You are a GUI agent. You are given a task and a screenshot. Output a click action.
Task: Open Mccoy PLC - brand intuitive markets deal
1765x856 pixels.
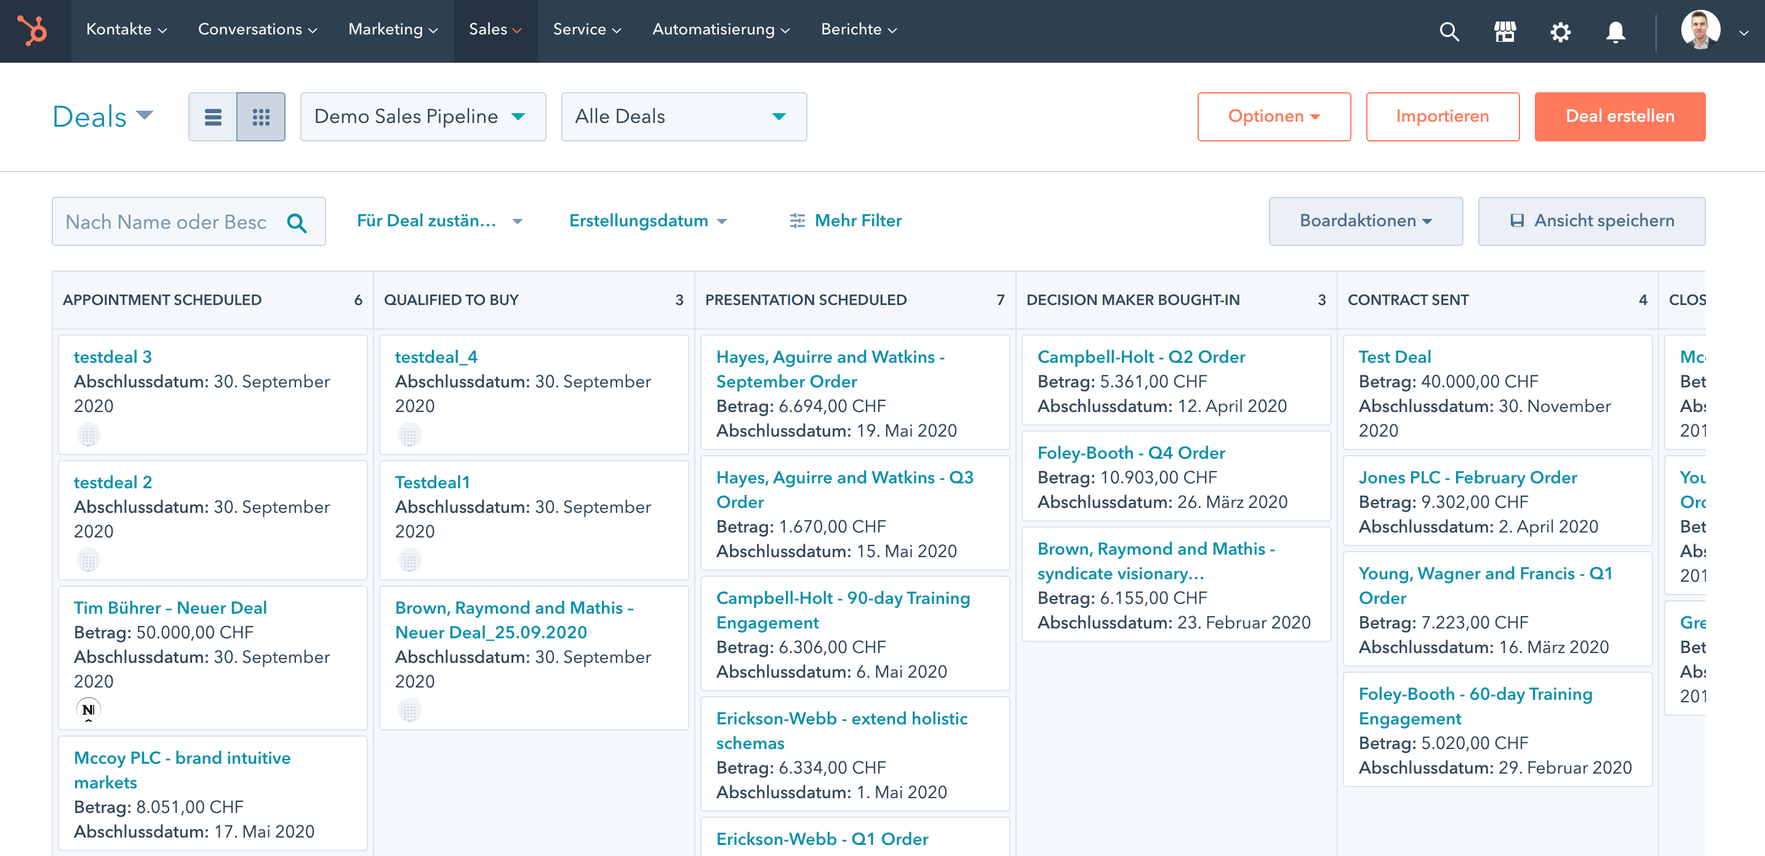182,770
